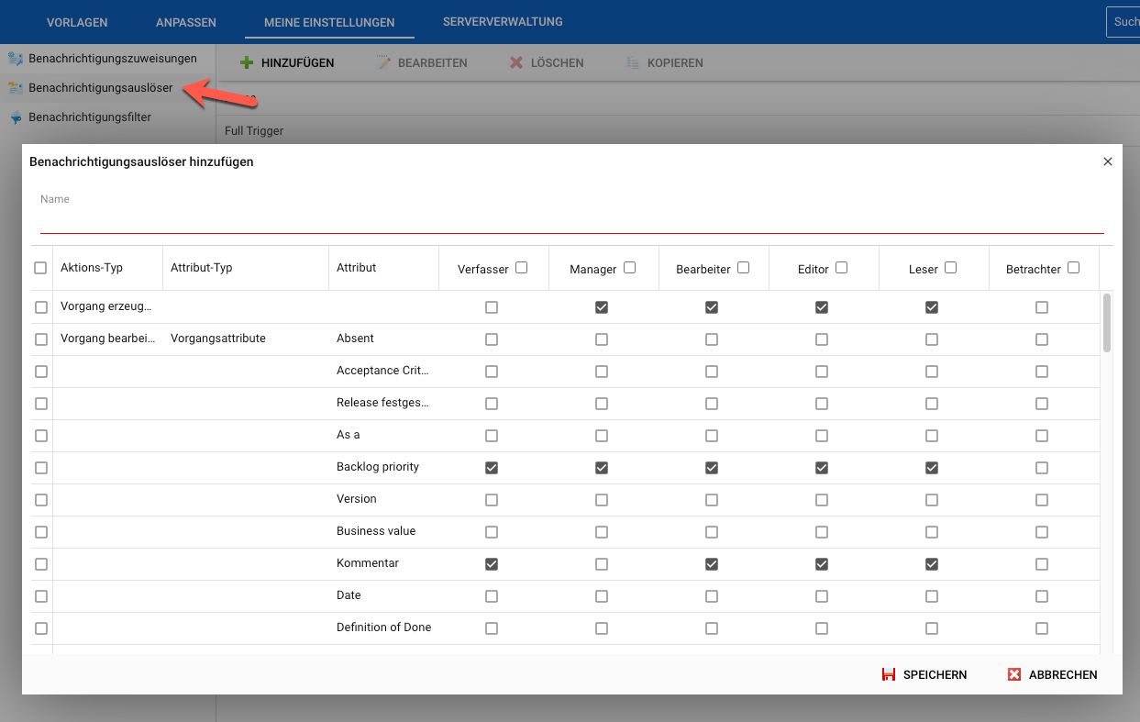Click the Benachrichtigungsfilter sidebar icon
The width and height of the screenshot is (1140, 722).
[15, 117]
